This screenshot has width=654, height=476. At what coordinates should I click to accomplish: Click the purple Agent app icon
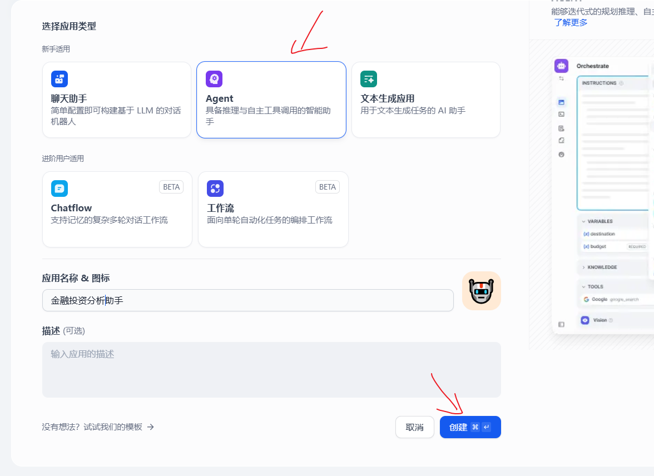(214, 79)
